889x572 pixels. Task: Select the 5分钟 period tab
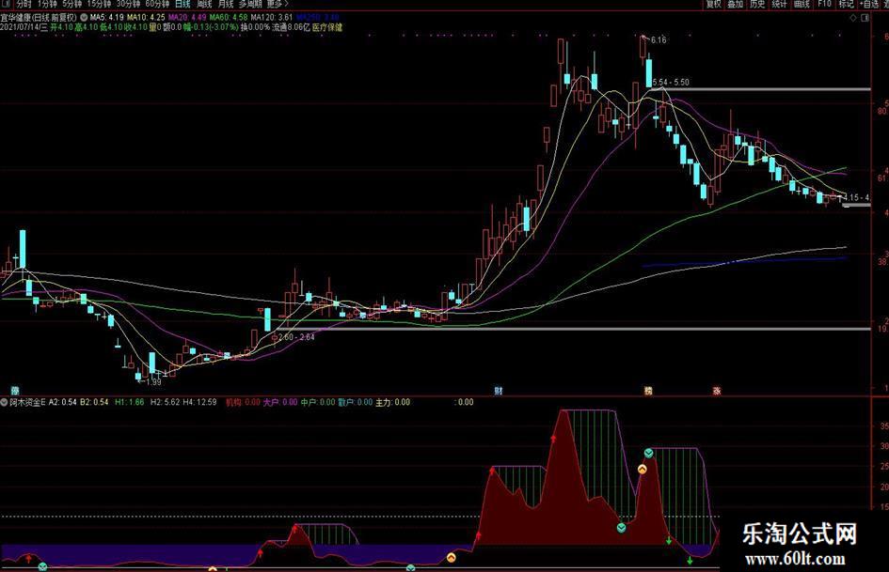click(x=72, y=4)
